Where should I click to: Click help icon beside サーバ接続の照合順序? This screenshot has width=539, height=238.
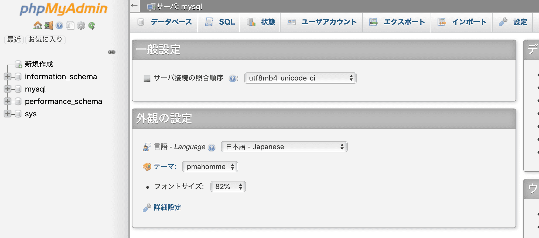[x=232, y=78]
